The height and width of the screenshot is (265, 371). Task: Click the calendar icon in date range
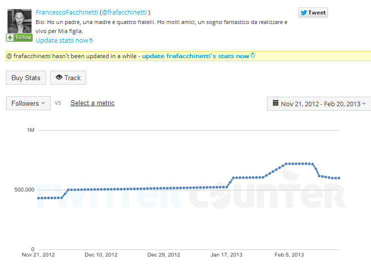pos(275,103)
